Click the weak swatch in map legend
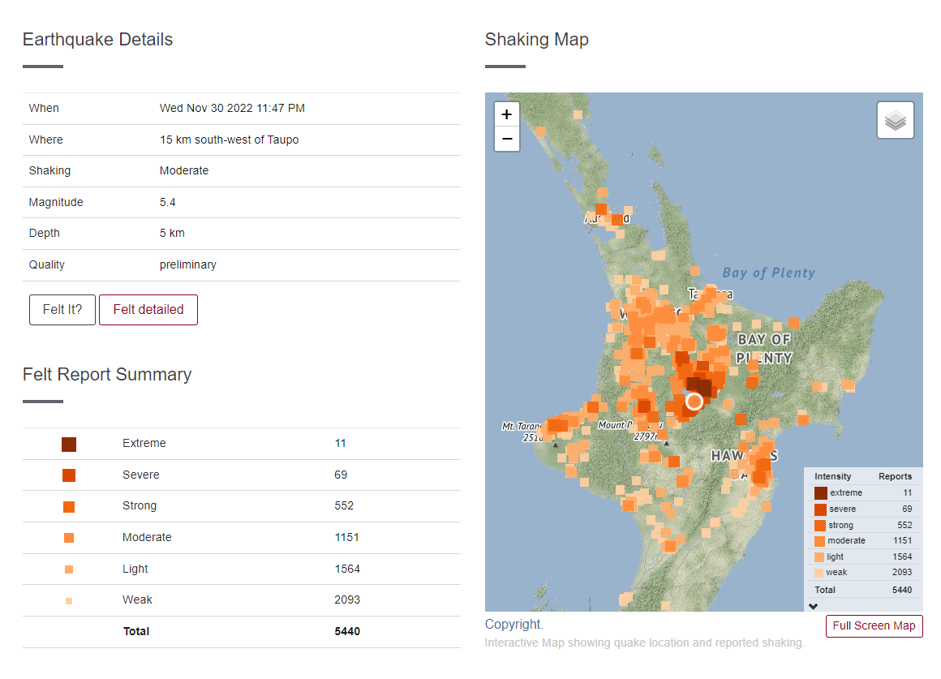 coord(819,573)
